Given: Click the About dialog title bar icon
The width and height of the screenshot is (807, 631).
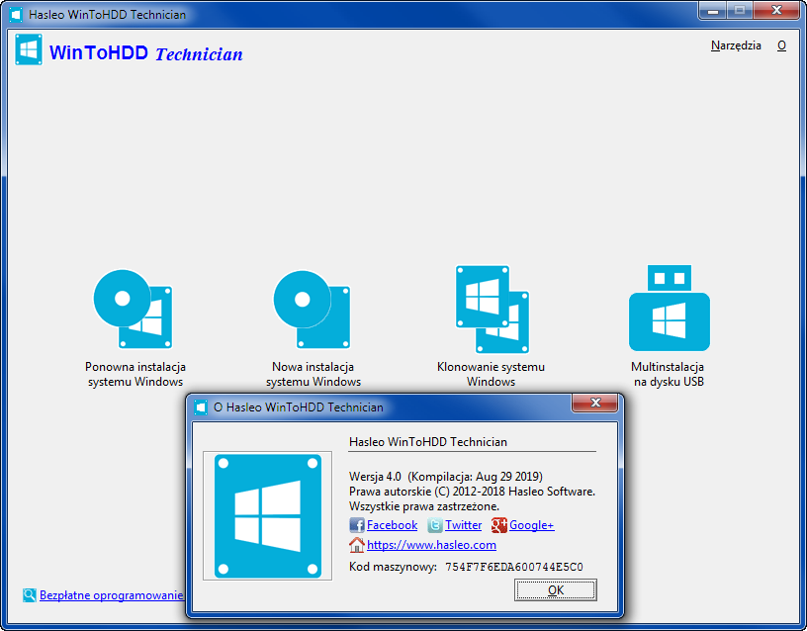Looking at the screenshot, I should tap(201, 407).
